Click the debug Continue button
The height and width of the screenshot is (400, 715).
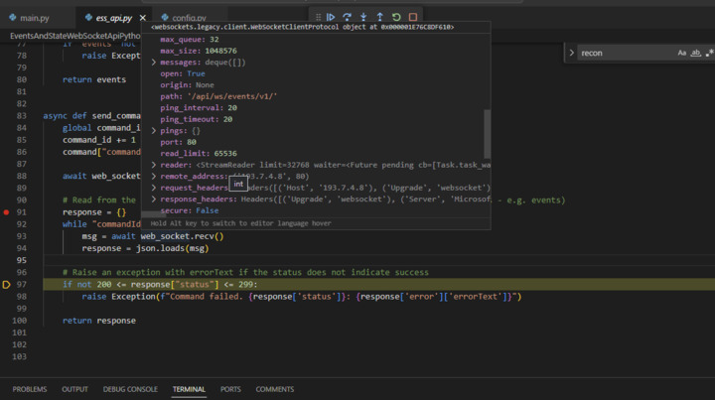point(331,17)
